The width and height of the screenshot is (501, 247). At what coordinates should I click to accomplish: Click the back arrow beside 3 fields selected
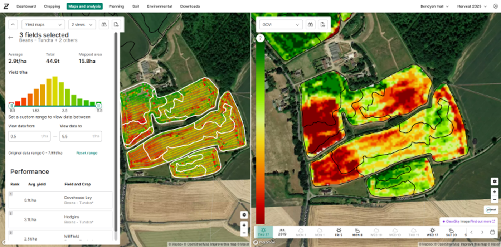(x=11, y=38)
